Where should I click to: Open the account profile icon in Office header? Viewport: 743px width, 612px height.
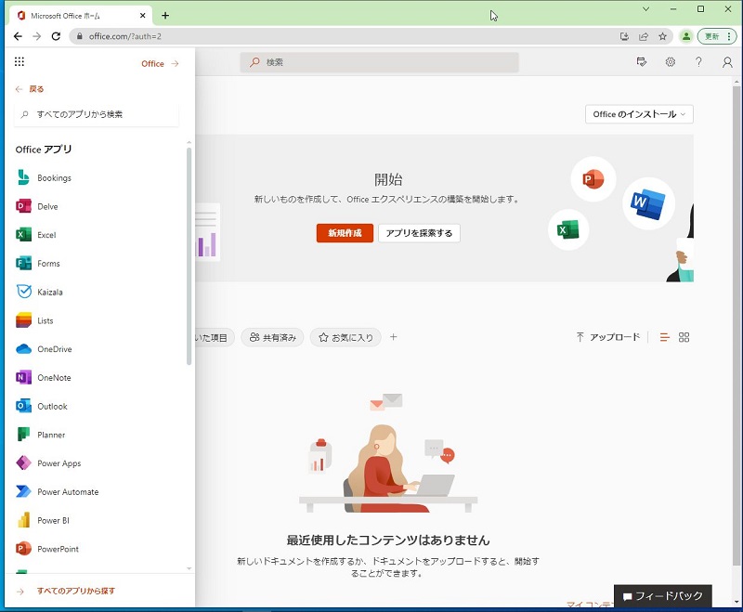[727, 62]
